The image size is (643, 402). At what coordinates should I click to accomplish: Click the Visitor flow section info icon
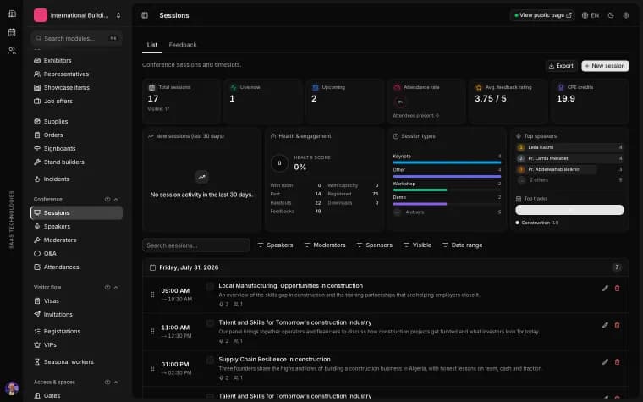click(x=107, y=287)
